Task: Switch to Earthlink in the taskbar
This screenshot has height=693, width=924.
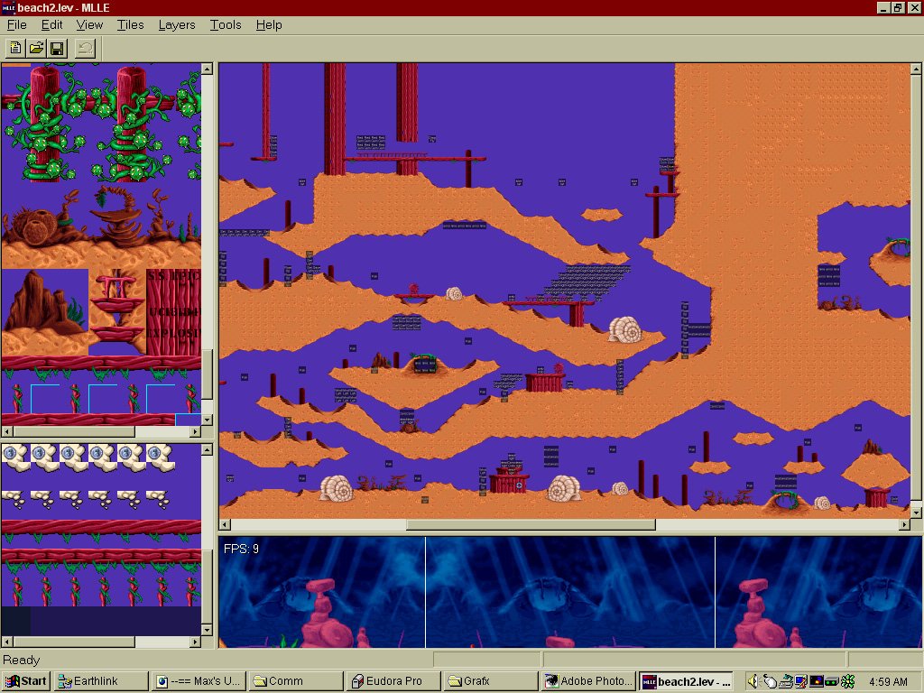Action: [101, 681]
